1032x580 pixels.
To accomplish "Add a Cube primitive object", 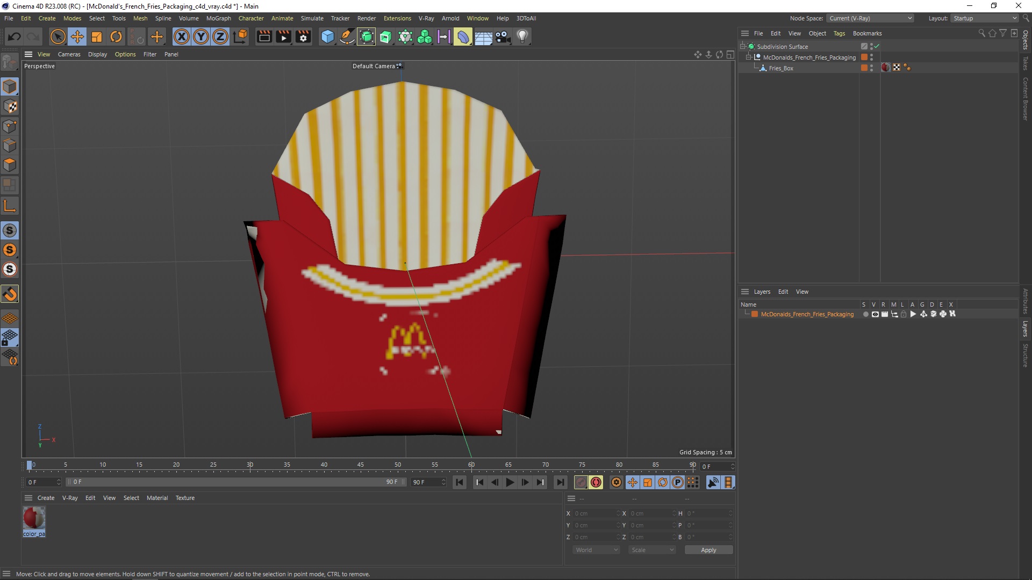I will point(327,37).
